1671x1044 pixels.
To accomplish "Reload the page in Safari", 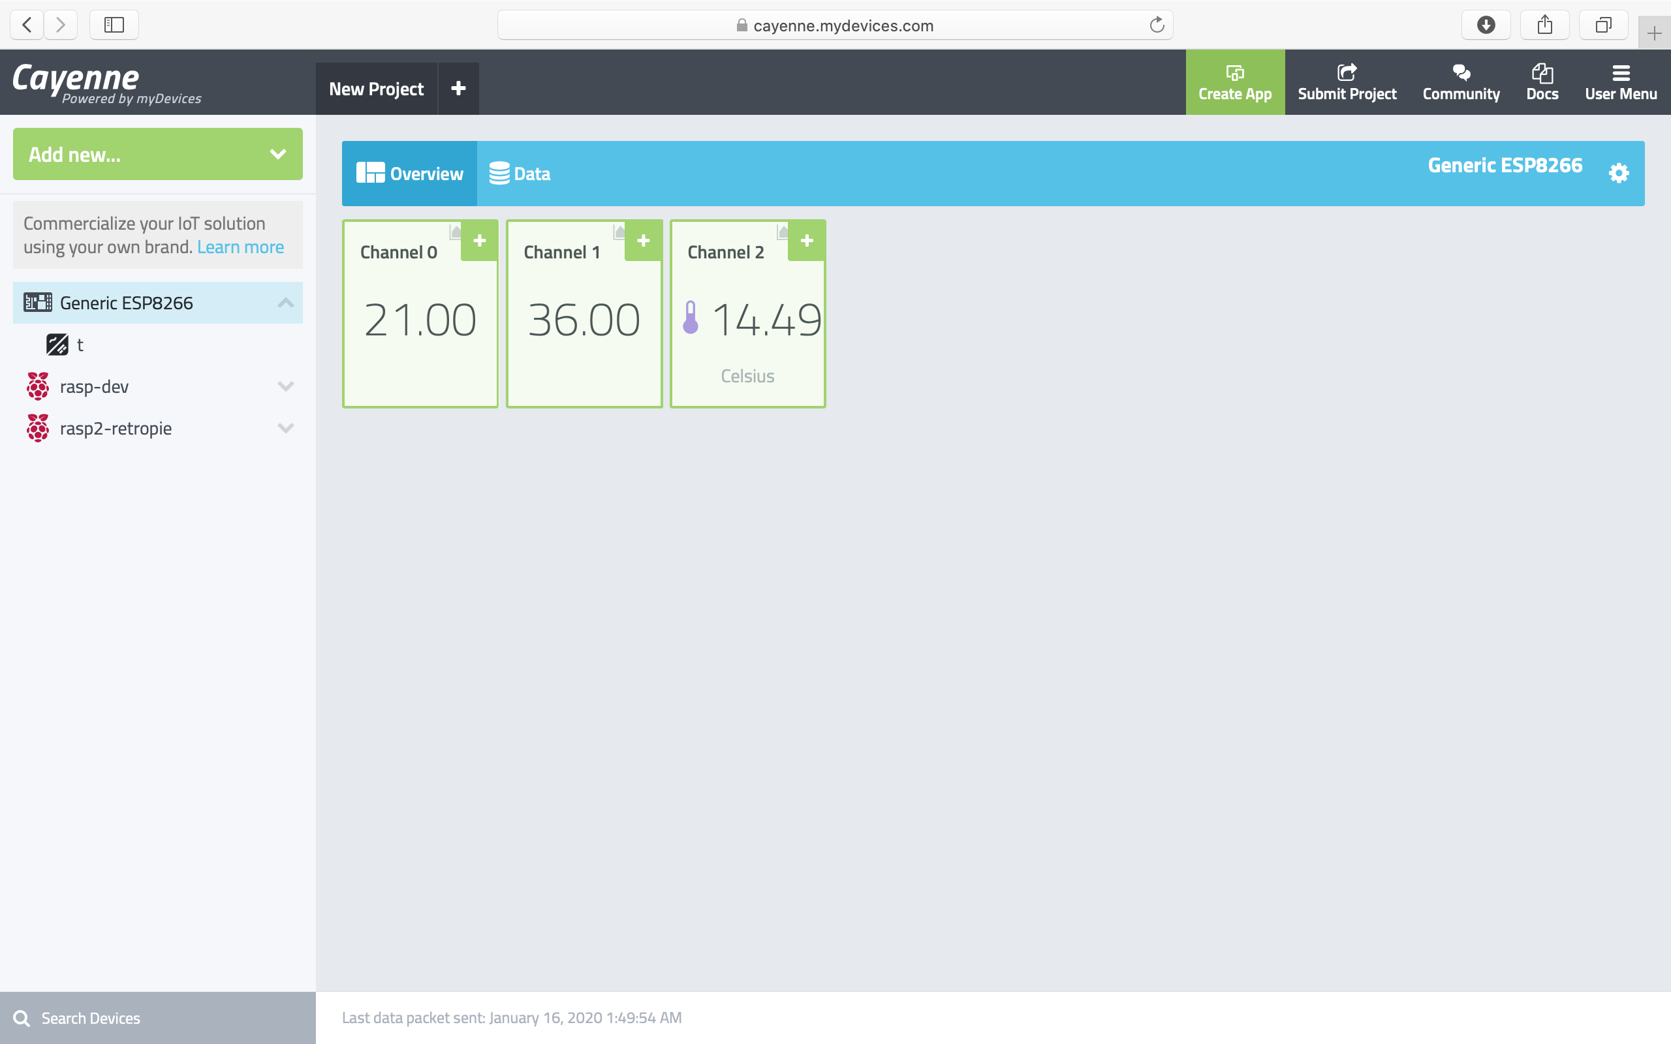I will (1157, 25).
